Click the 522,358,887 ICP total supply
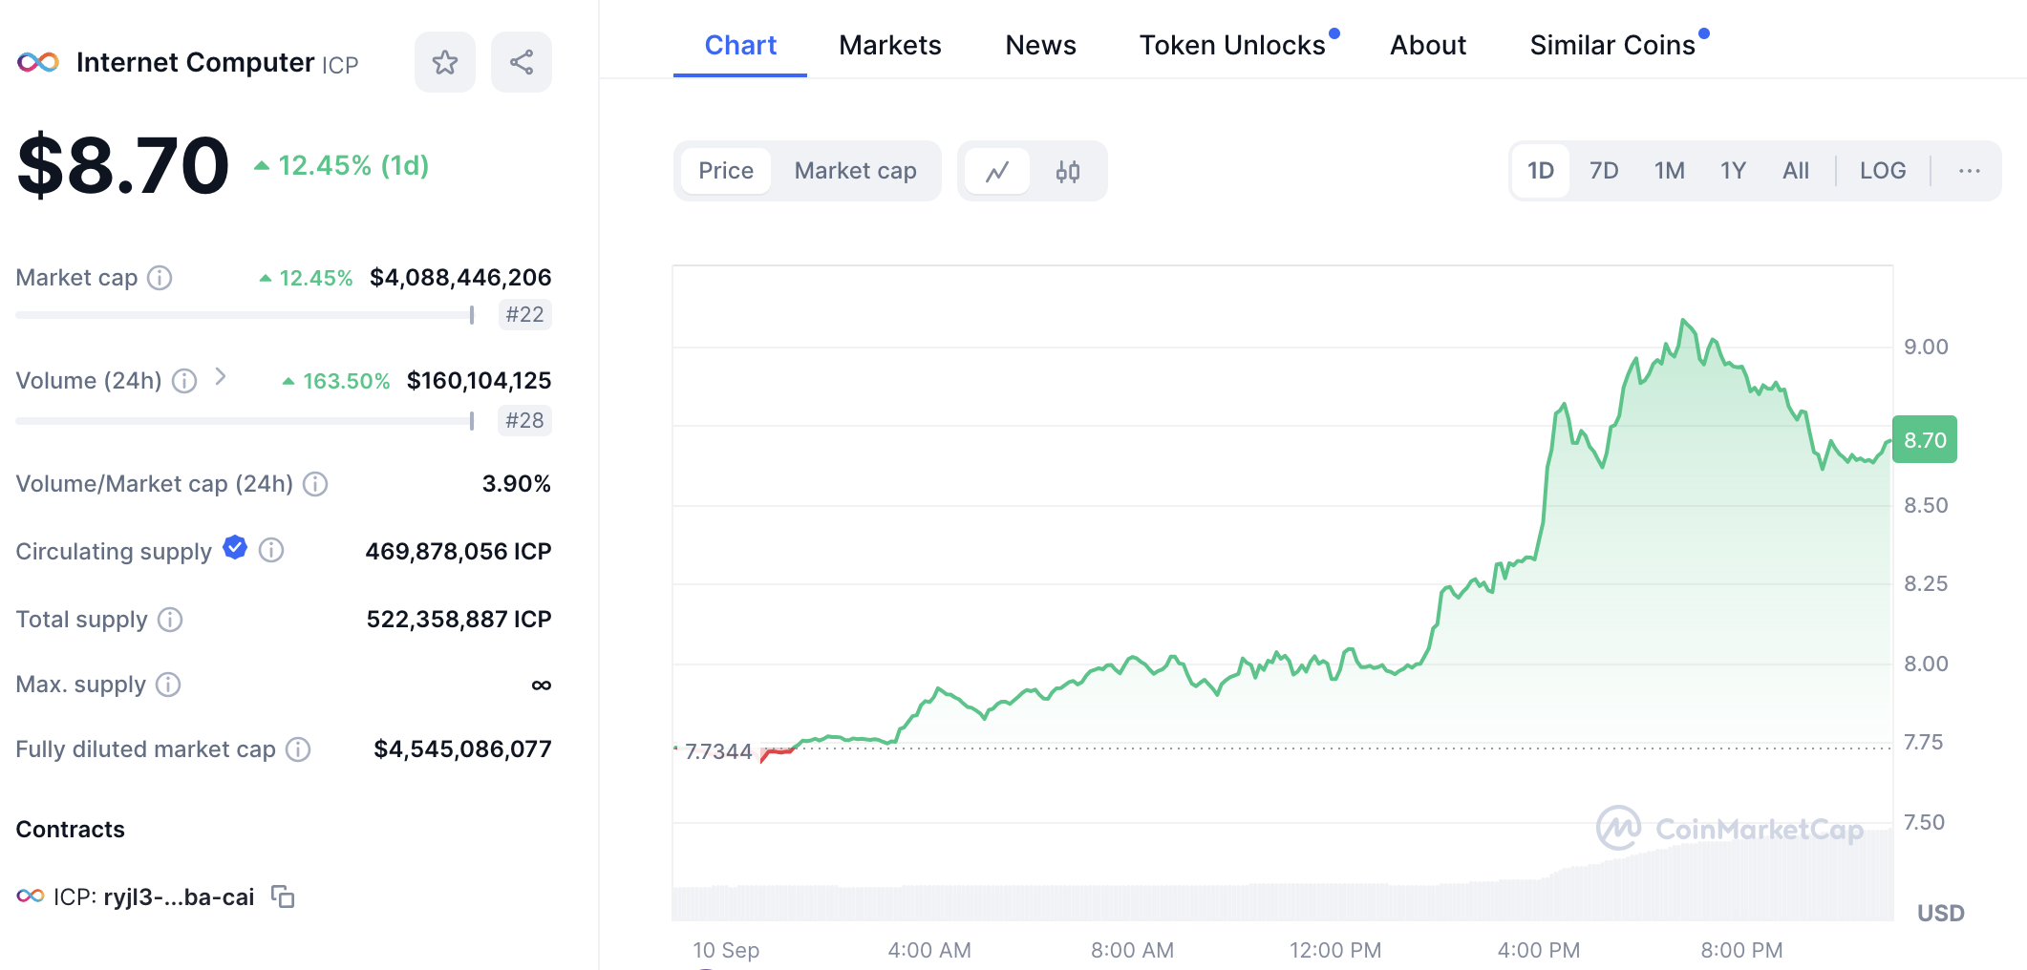2027x970 pixels. pyautogui.click(x=459, y=620)
